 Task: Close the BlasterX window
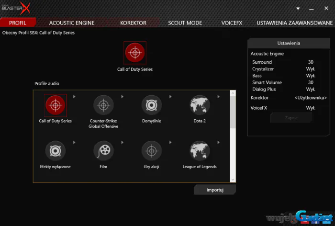(x=326, y=8)
